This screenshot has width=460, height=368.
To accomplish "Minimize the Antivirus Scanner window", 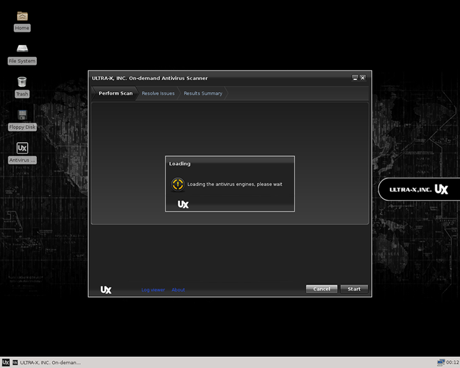I will point(355,78).
